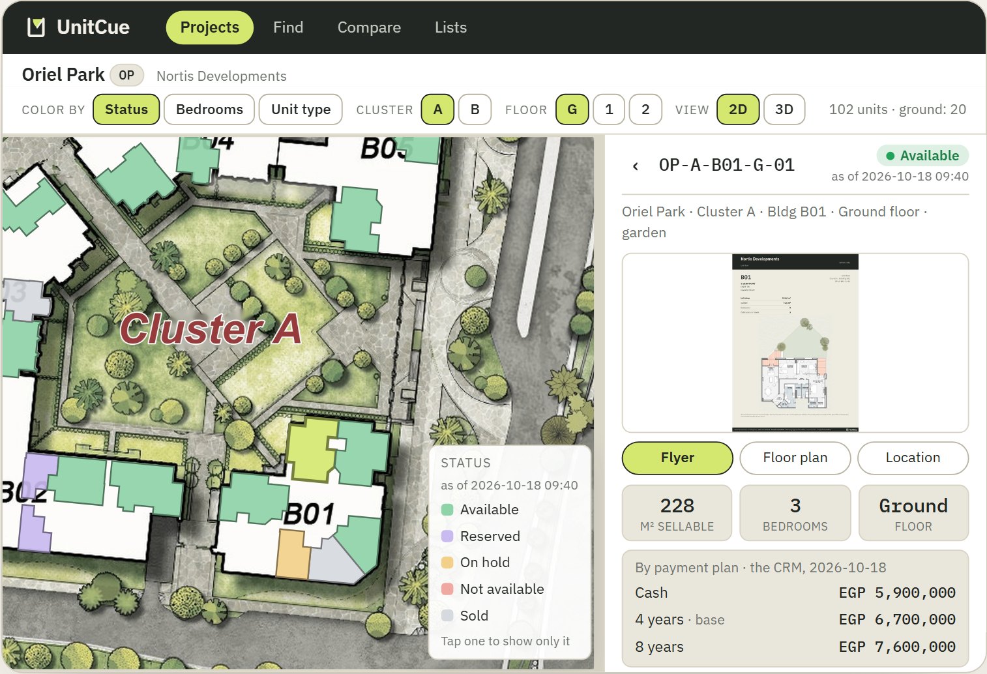The image size is (987, 674).
Task: Switch to 2D view
Action: 738,110
